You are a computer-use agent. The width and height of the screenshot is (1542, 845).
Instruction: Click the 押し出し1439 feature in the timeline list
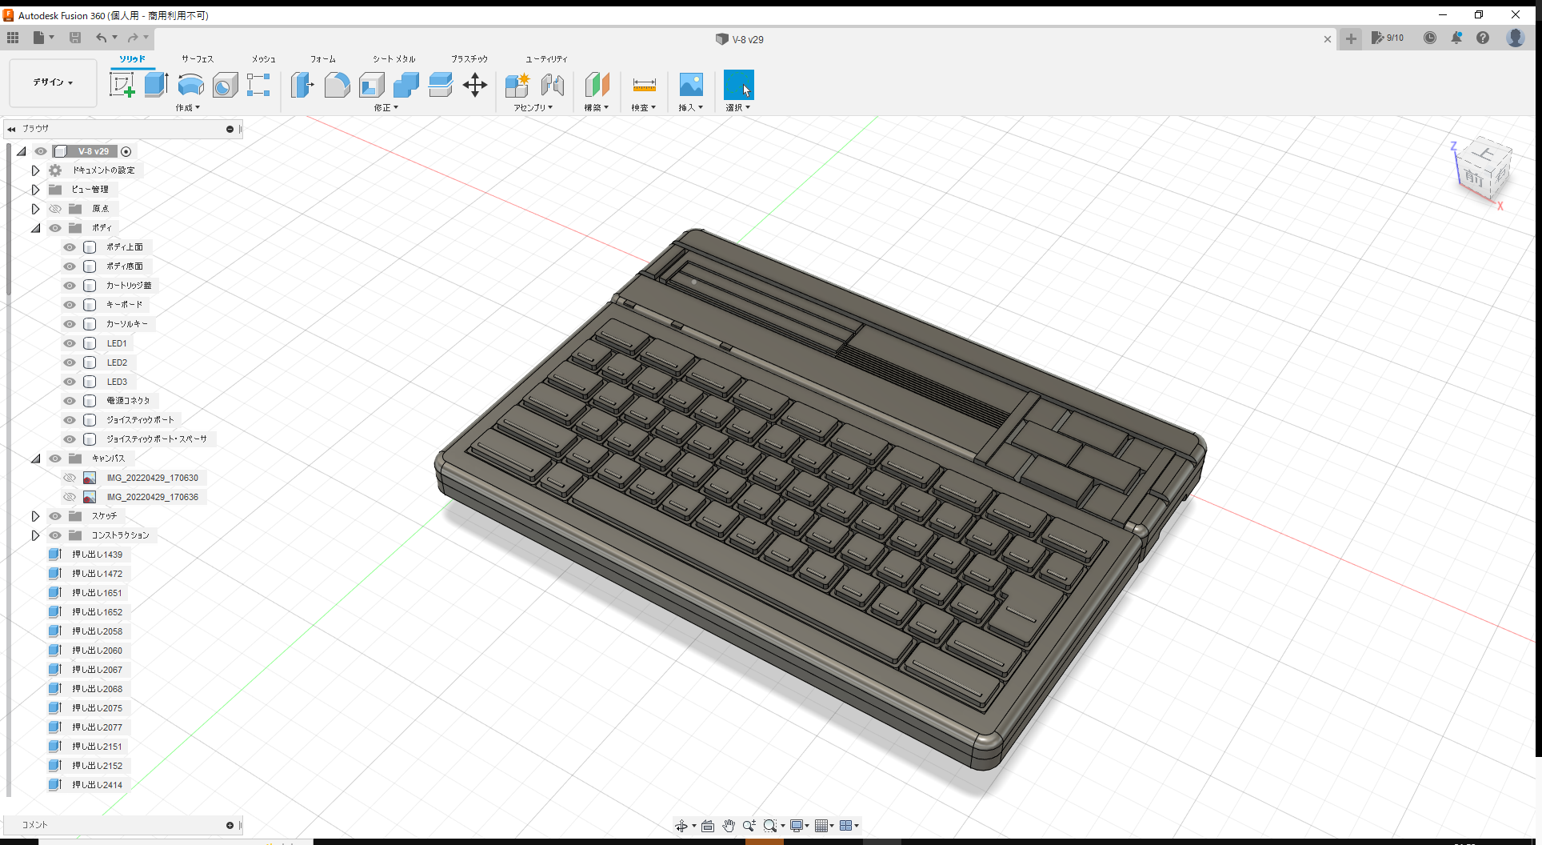98,554
